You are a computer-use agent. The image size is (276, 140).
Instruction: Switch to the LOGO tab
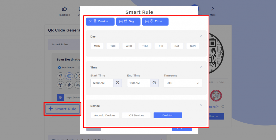point(220,82)
